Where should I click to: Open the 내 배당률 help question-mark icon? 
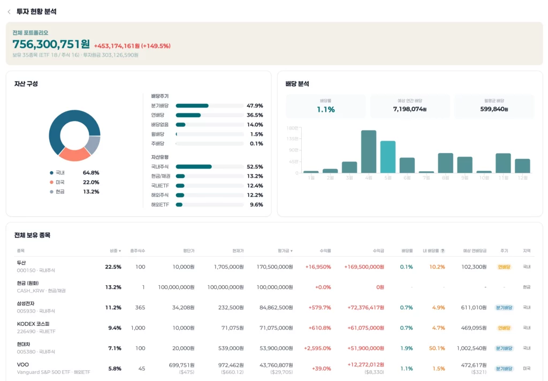click(x=443, y=250)
